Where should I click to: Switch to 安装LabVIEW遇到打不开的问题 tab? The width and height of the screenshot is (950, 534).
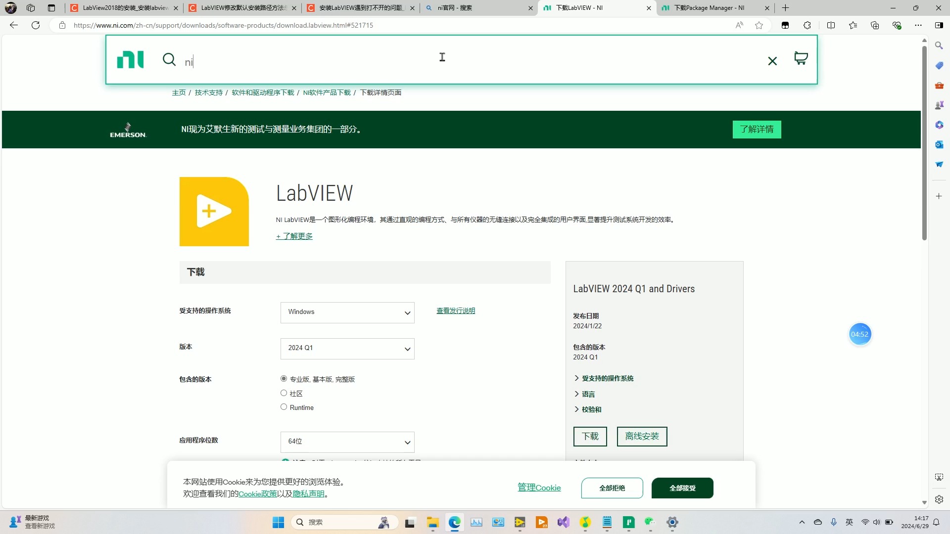coord(360,8)
